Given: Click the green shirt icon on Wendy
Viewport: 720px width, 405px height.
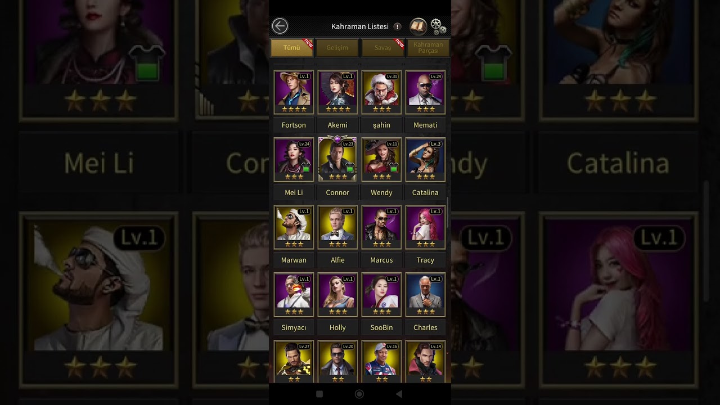Looking at the screenshot, I should click(393, 167).
